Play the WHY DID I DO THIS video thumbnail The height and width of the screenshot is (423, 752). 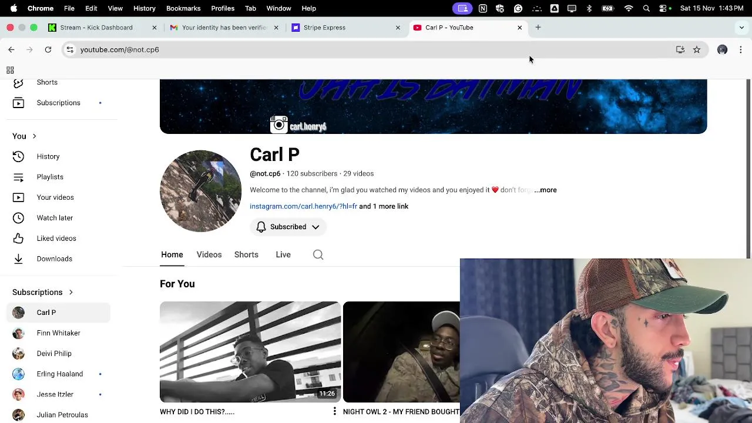pos(250,352)
